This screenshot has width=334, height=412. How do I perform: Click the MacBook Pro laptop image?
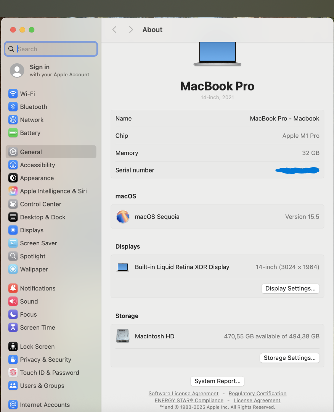tap(217, 54)
